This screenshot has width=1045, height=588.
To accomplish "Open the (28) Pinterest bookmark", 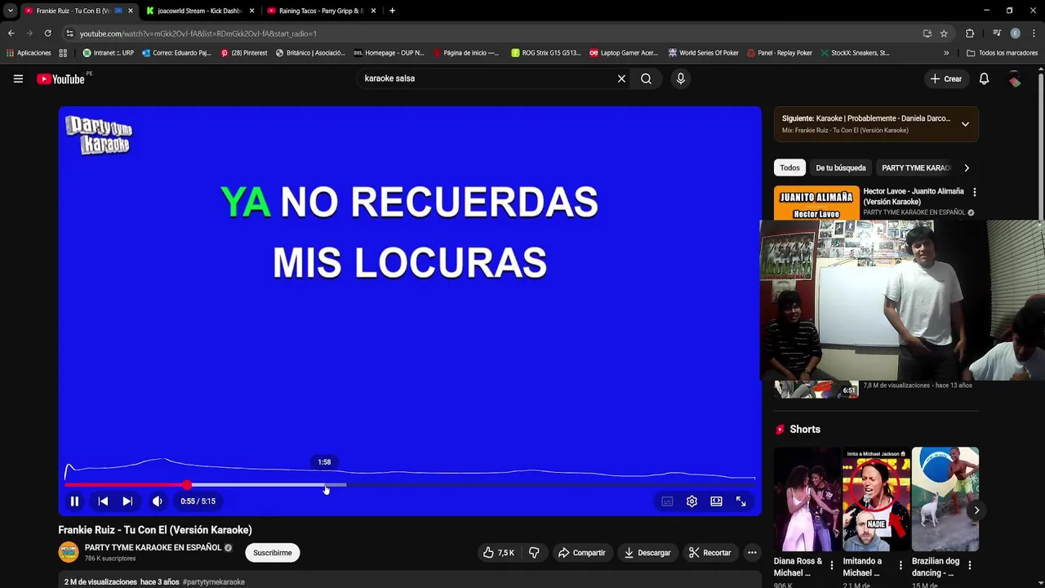I will click(243, 53).
